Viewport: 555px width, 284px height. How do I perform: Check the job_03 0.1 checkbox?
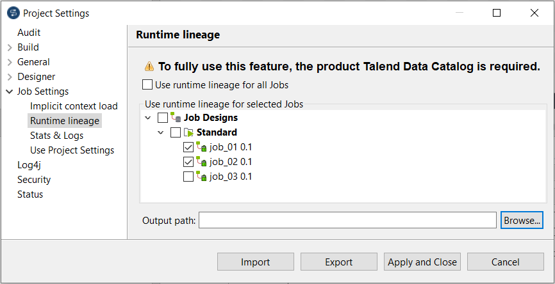tap(188, 177)
